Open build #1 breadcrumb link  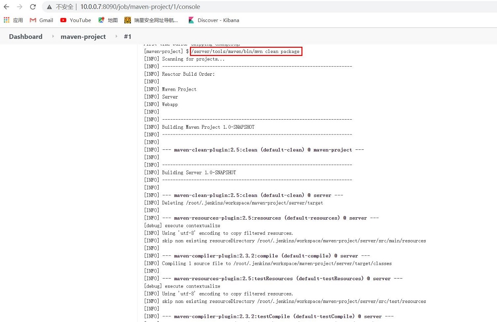coord(128,36)
